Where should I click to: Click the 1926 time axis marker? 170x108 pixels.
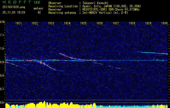click(100, 23)
